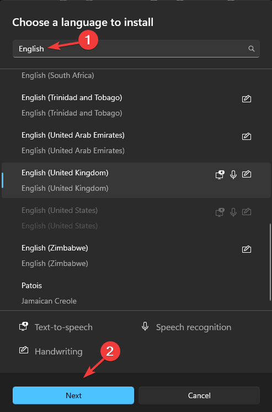Click the language list scrollbar

coord(270,262)
